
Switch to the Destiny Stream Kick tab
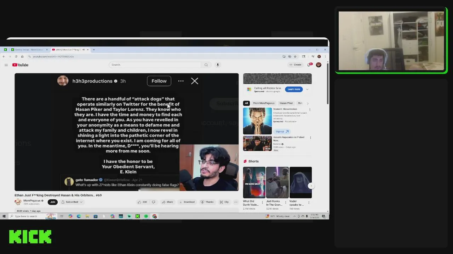click(29, 50)
